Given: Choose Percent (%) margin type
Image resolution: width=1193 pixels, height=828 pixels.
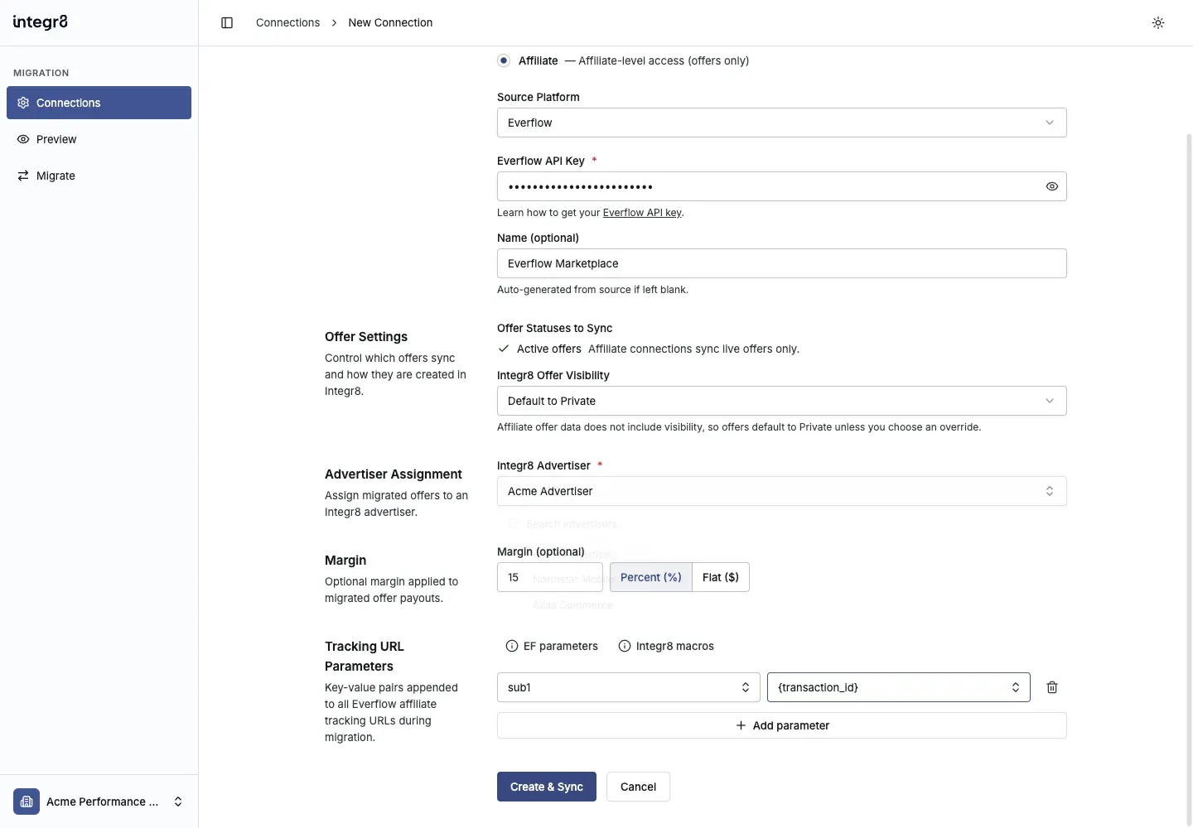Looking at the screenshot, I should pos(651,577).
